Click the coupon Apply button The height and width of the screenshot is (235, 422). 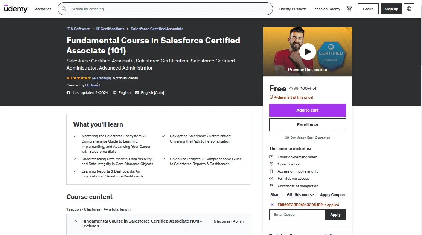pyautogui.click(x=335, y=215)
